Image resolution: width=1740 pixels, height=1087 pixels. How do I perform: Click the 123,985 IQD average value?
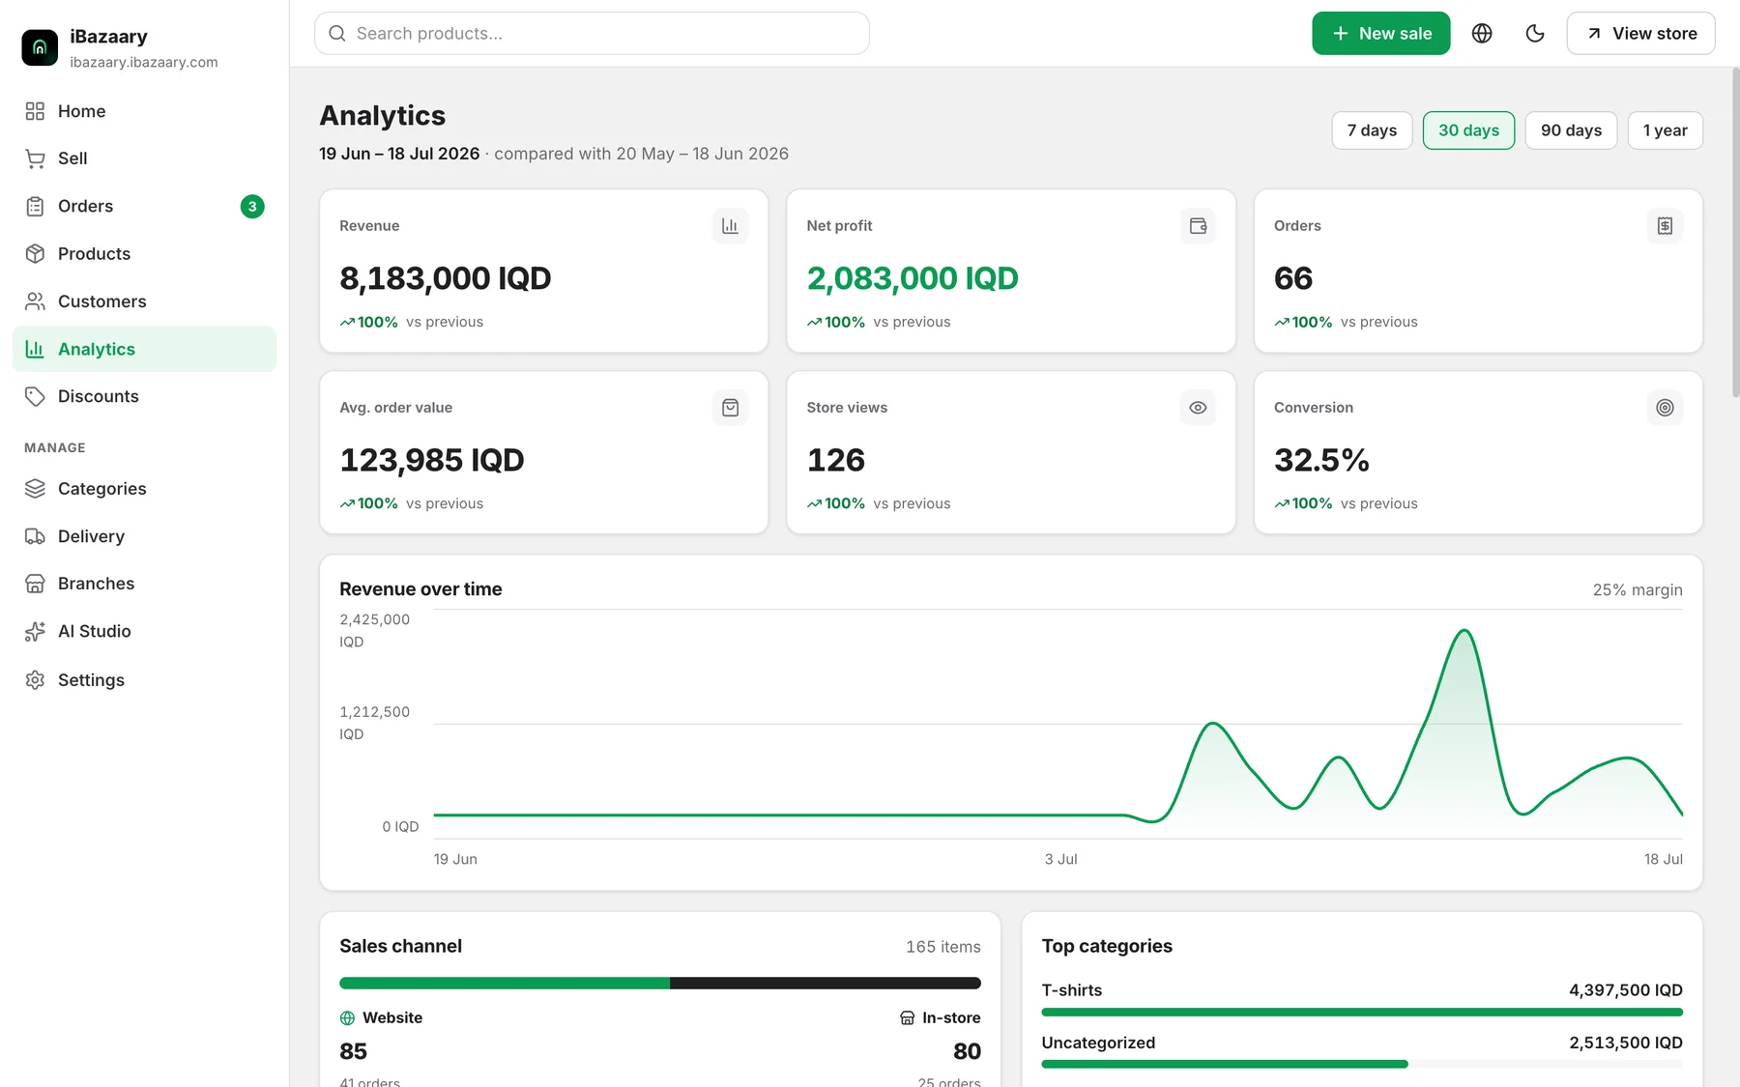pyautogui.click(x=431, y=460)
